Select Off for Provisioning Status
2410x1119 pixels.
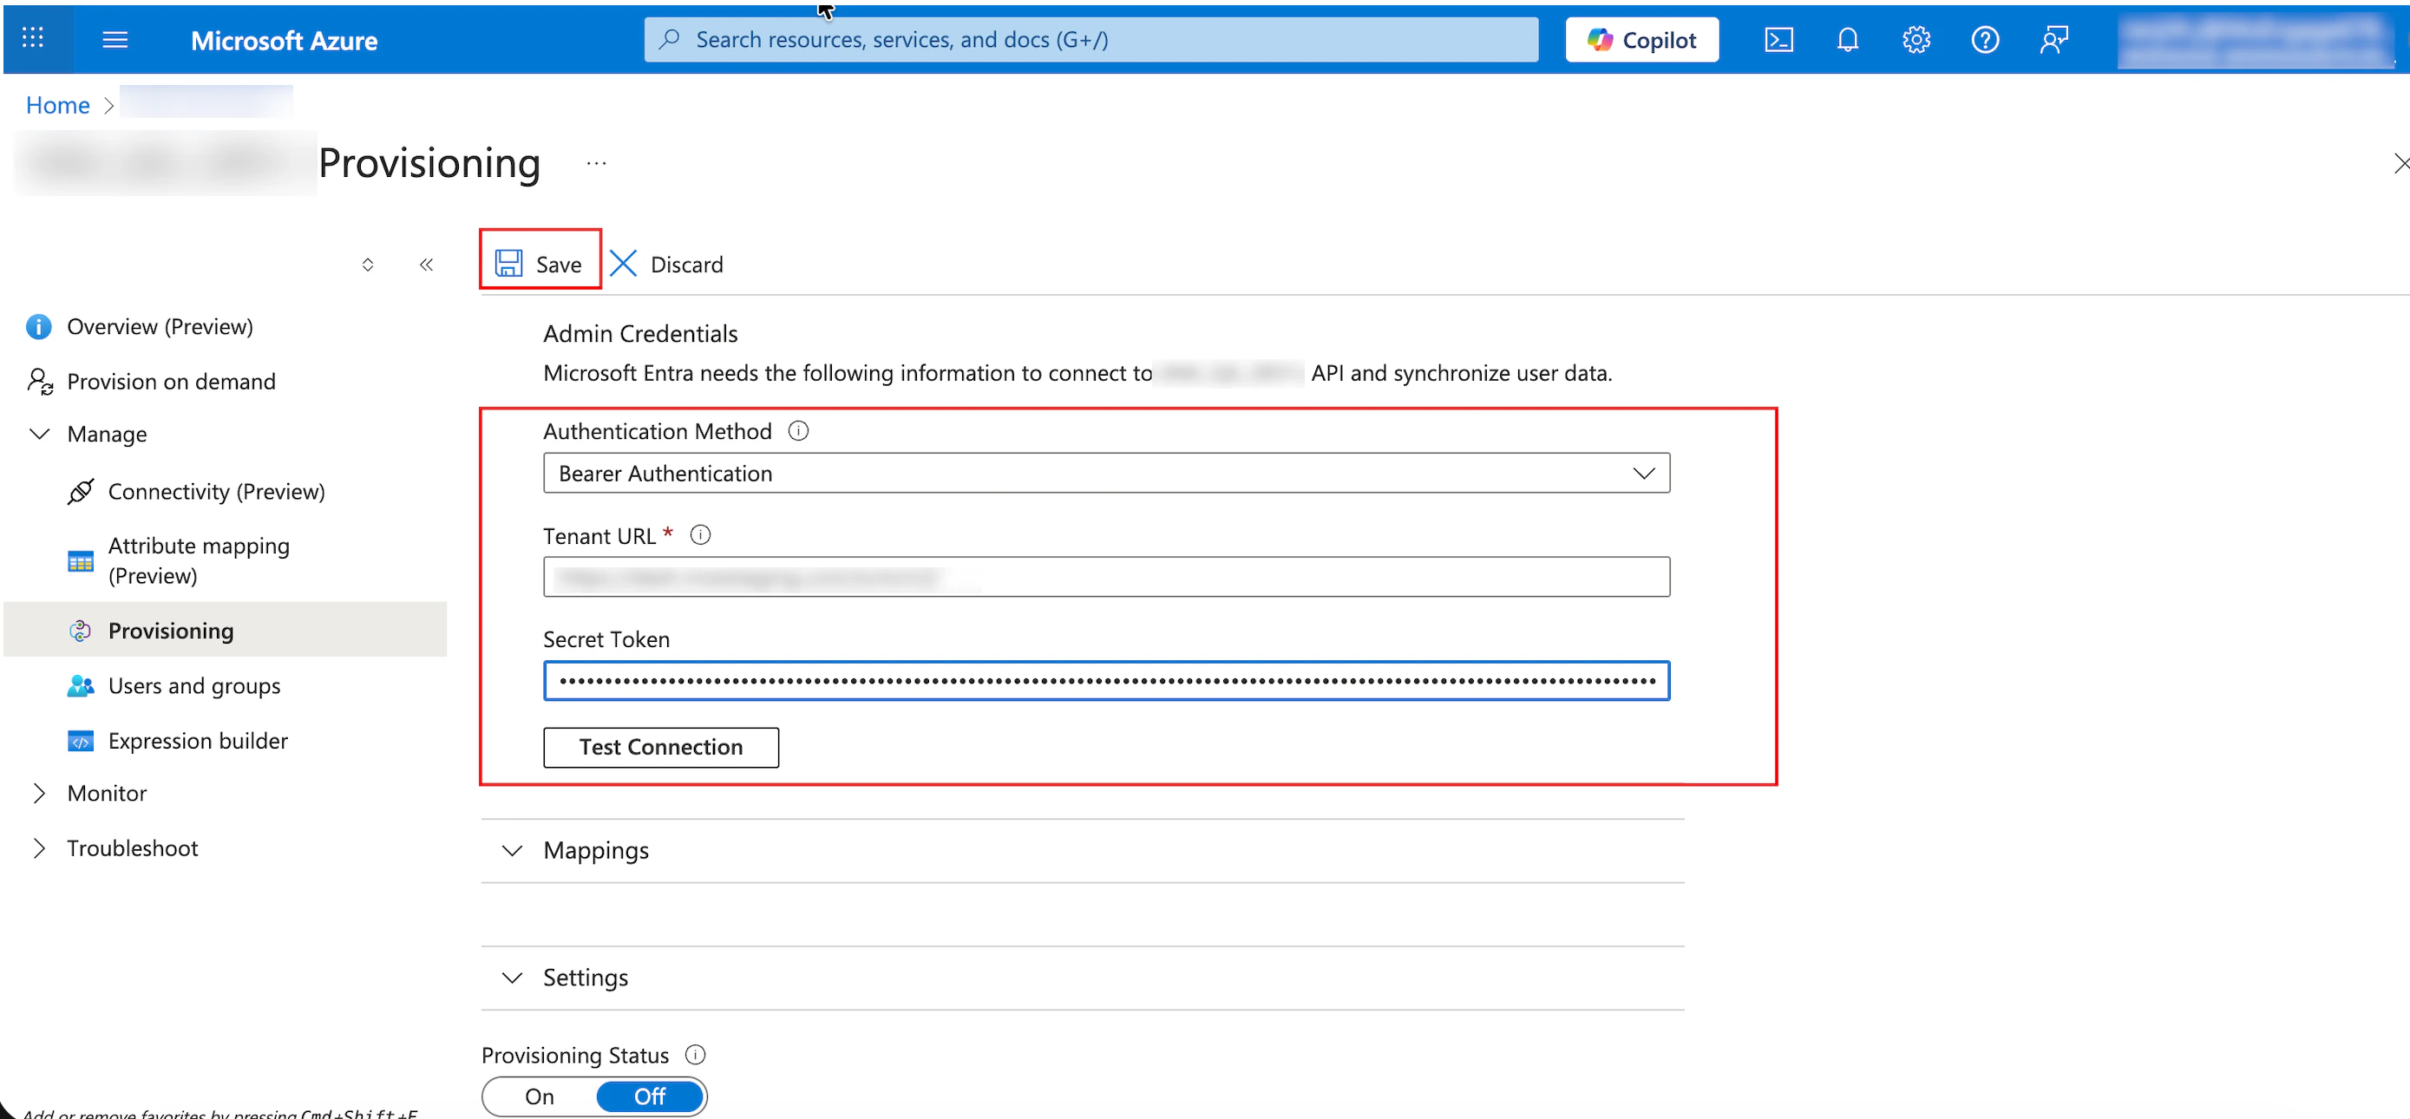(x=650, y=1096)
